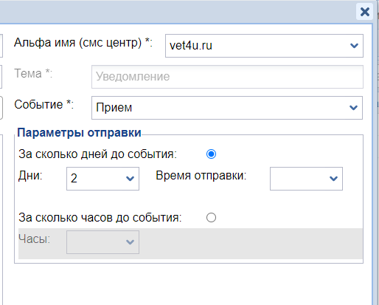This screenshot has width=379, height=305.
Task: Click the Событие label text
Action: tap(44, 104)
